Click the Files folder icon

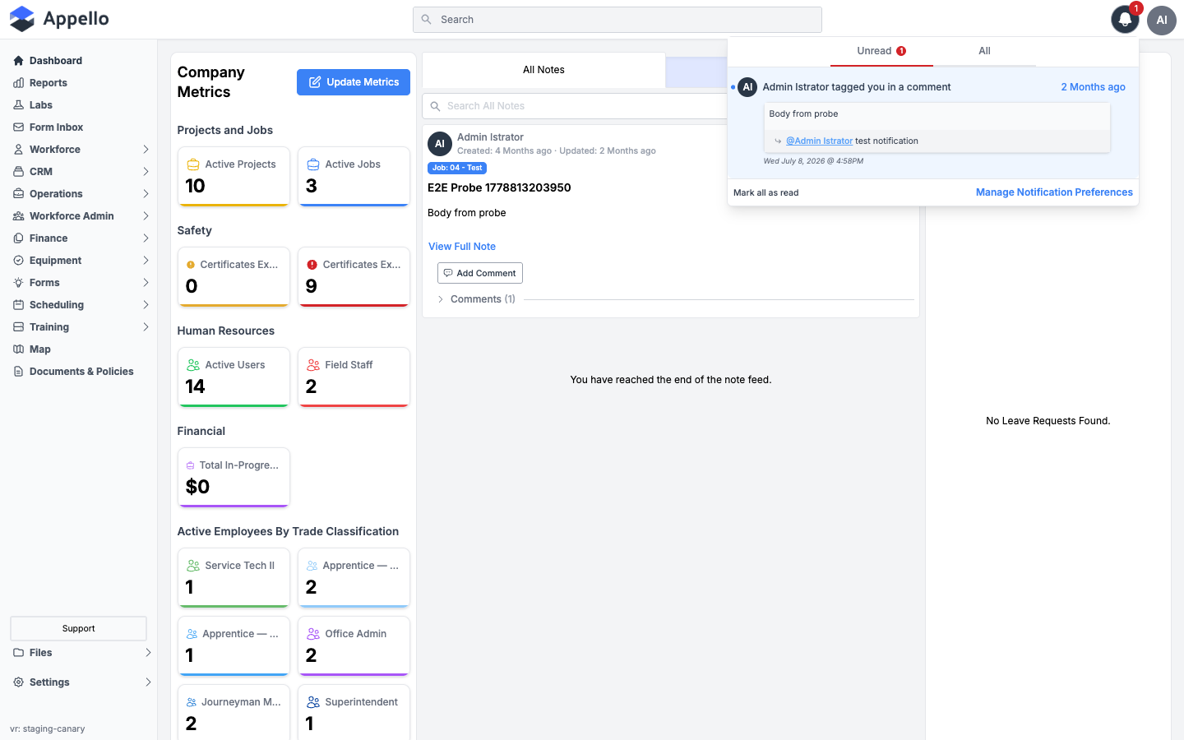(x=18, y=653)
